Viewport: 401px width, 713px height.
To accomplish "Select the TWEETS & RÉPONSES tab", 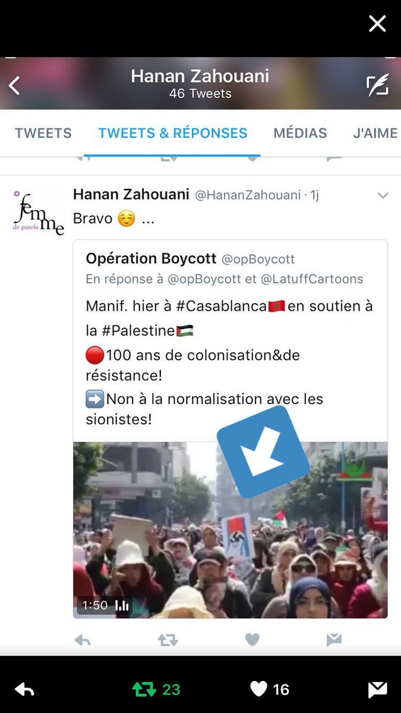I will (x=173, y=133).
